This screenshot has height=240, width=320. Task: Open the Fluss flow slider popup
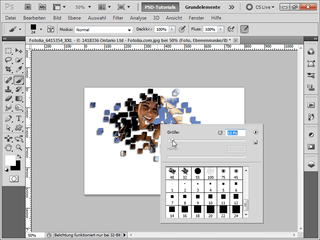pyautogui.click(x=221, y=29)
